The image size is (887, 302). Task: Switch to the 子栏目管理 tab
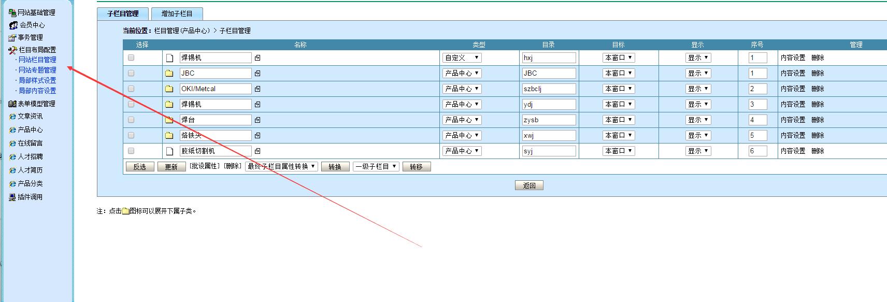(x=123, y=13)
